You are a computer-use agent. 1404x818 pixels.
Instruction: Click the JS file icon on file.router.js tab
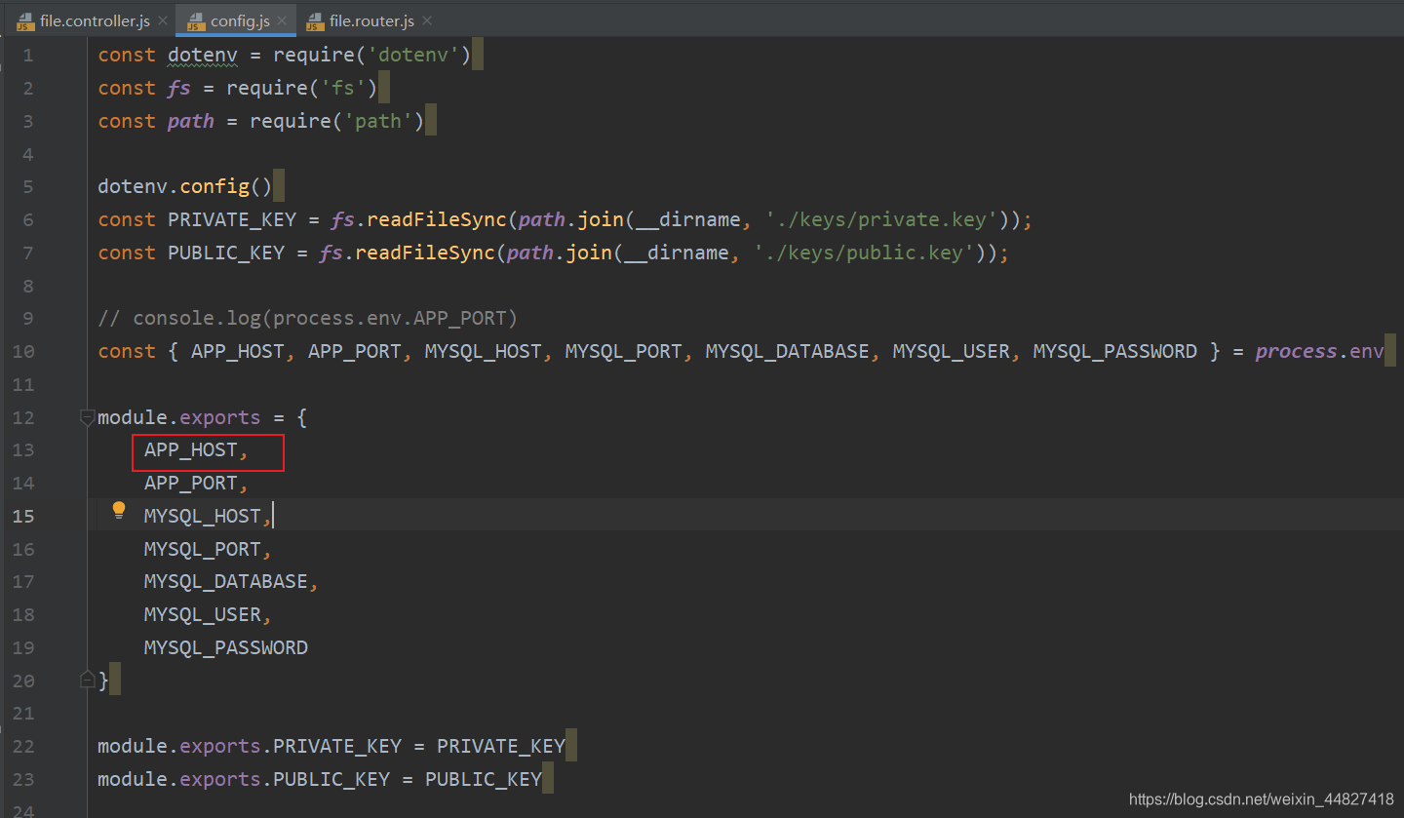(315, 20)
